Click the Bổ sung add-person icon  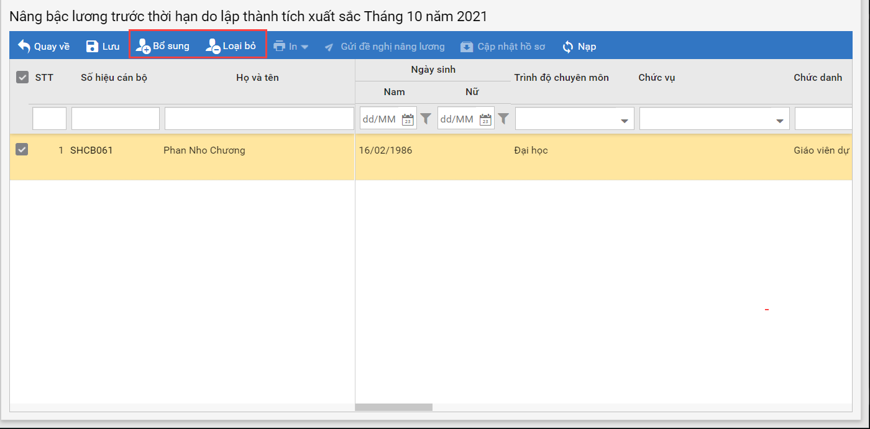coord(143,47)
